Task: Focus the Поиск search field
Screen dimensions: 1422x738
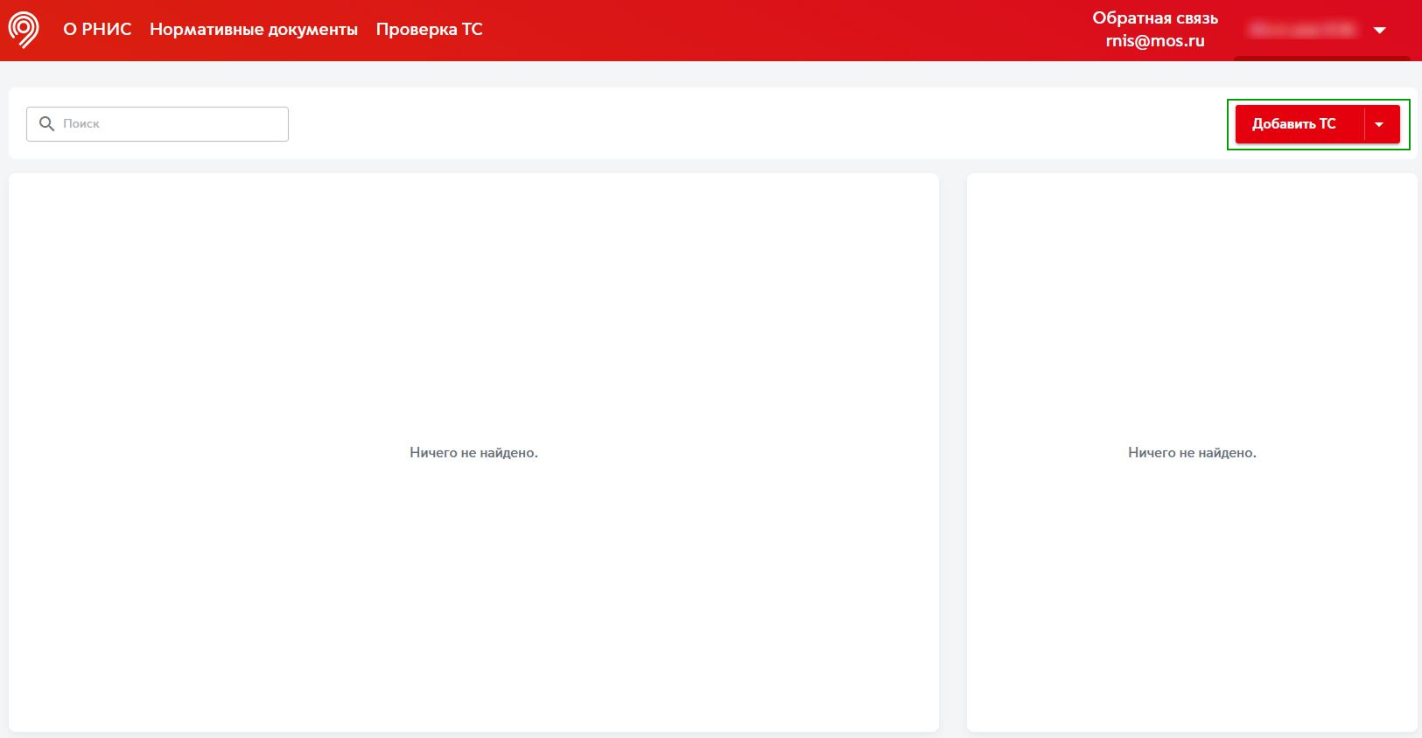Action: (171, 124)
